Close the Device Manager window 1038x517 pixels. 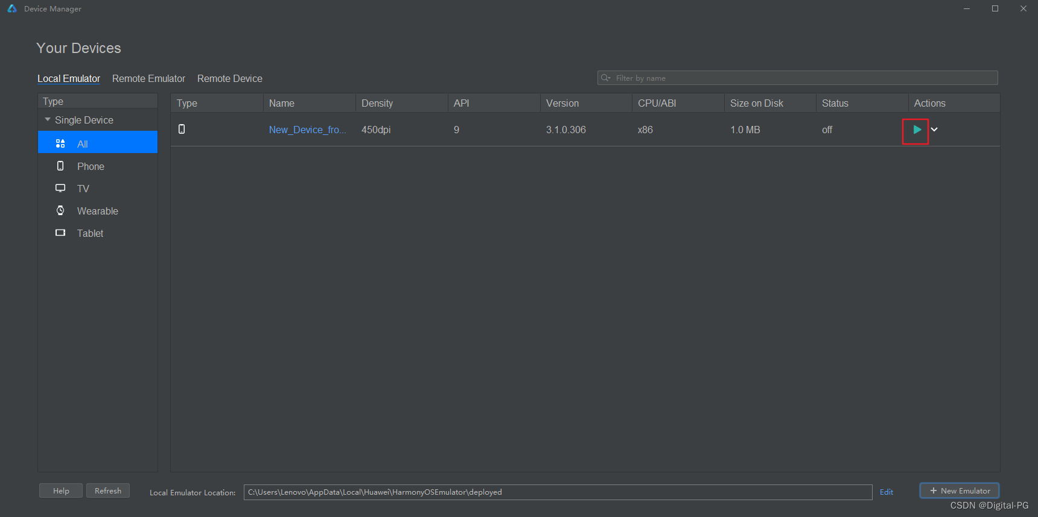1024,8
